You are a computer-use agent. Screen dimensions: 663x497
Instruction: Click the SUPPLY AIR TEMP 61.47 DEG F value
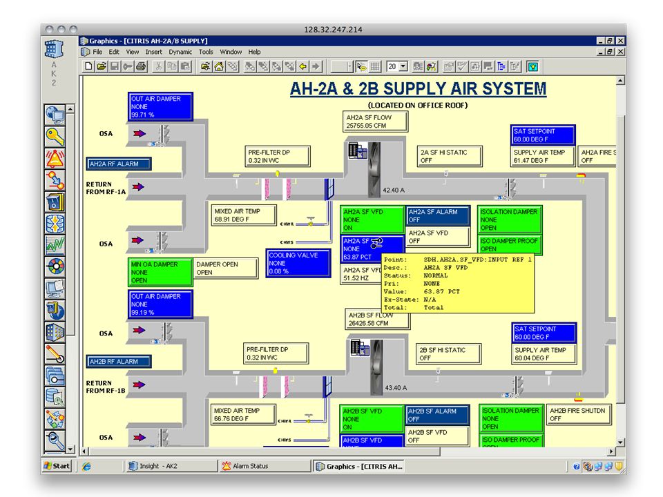(544, 156)
